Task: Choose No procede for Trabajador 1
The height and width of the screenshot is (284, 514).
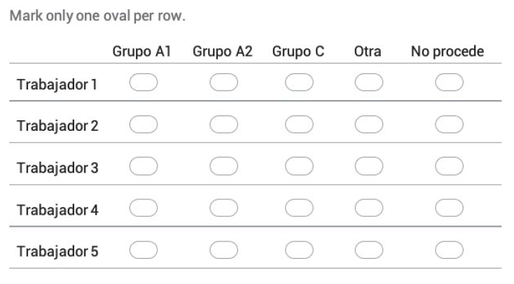Action: (x=449, y=83)
